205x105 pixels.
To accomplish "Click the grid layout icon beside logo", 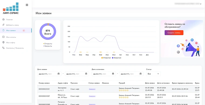I will coord(27,5).
